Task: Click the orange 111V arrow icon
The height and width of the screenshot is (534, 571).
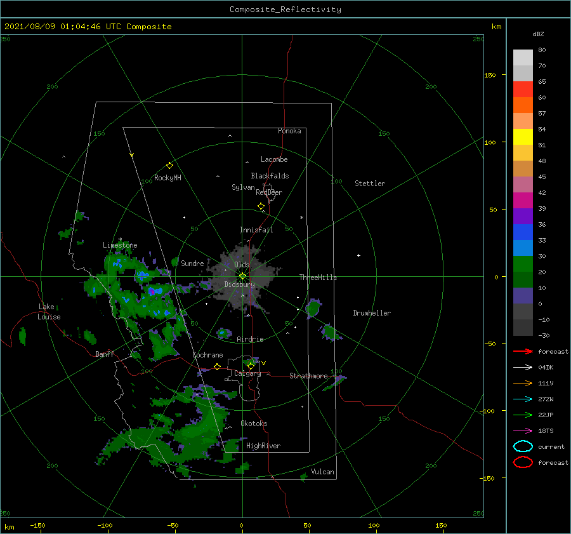Action: (x=523, y=383)
